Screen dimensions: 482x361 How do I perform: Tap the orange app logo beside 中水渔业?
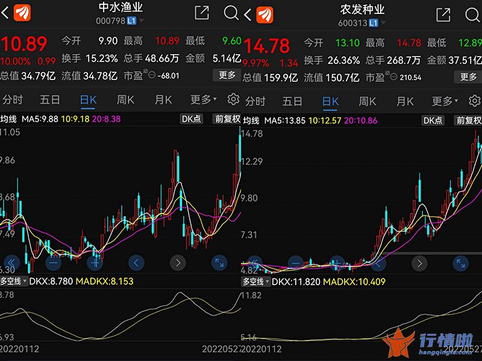click(22, 13)
